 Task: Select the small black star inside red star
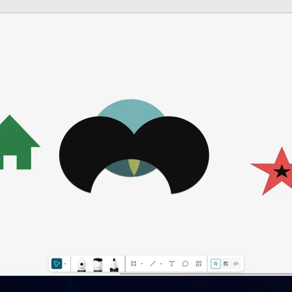[282, 171]
